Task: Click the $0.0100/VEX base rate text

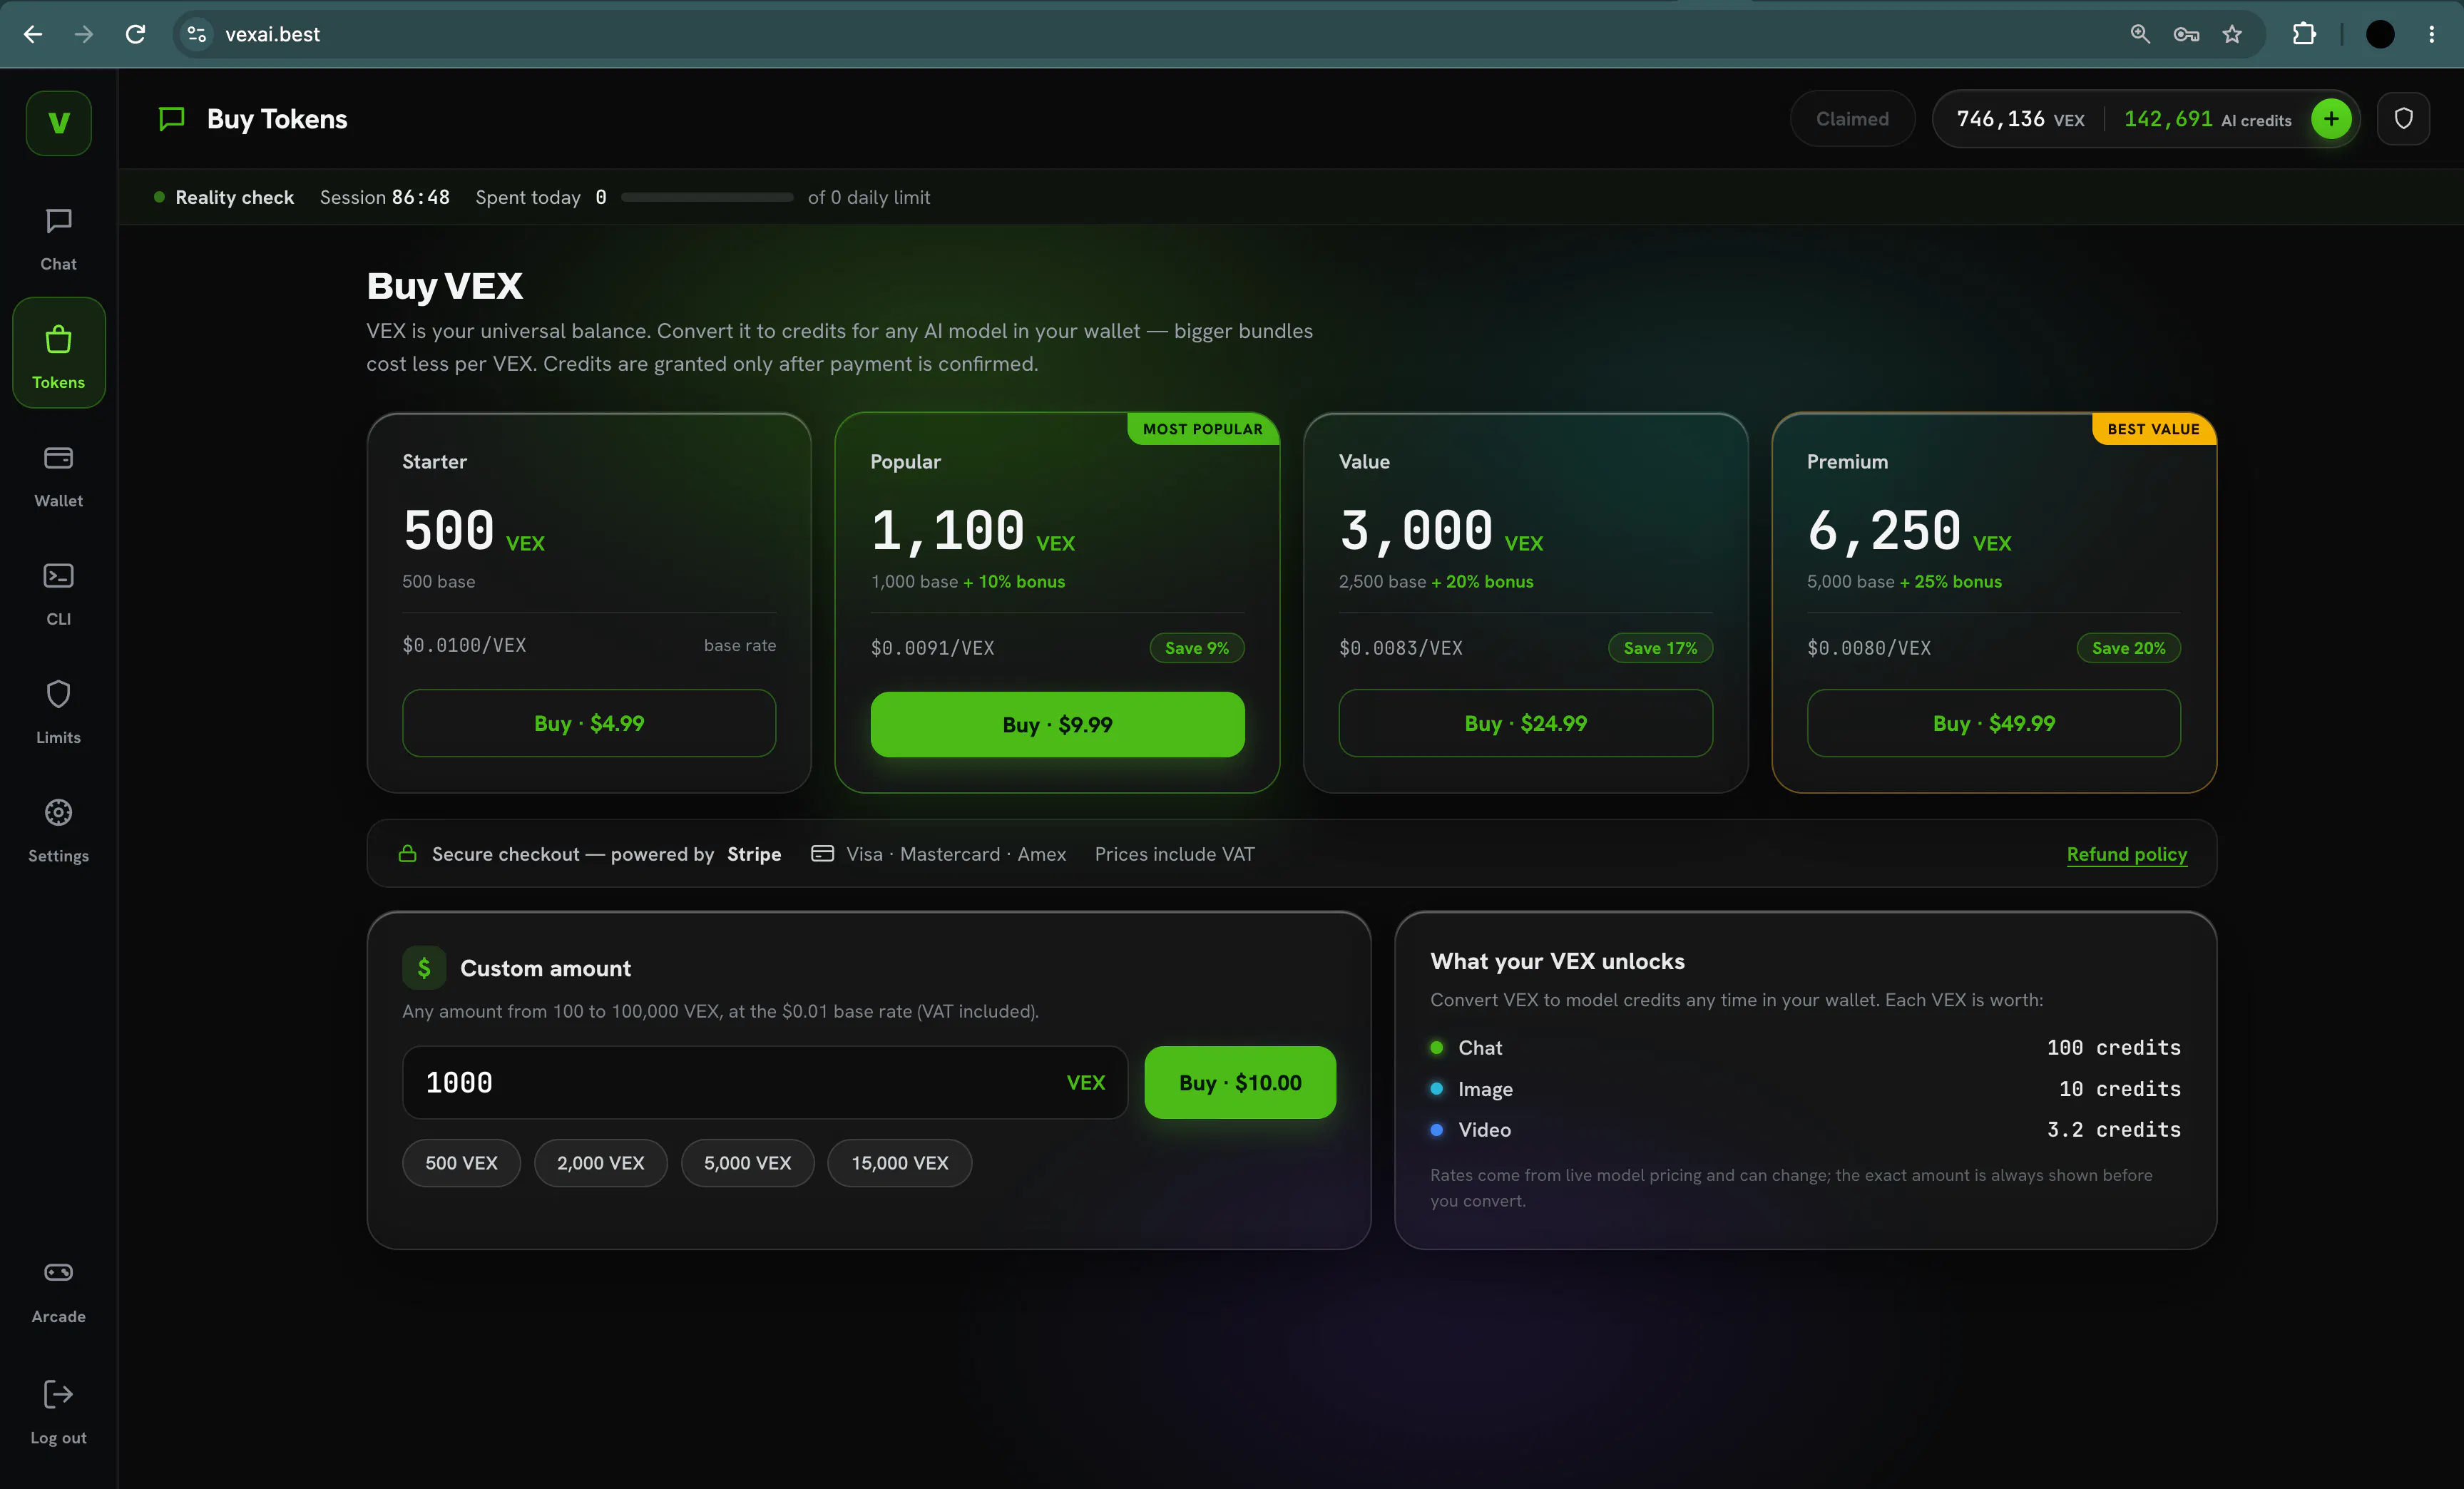Action: (x=464, y=645)
